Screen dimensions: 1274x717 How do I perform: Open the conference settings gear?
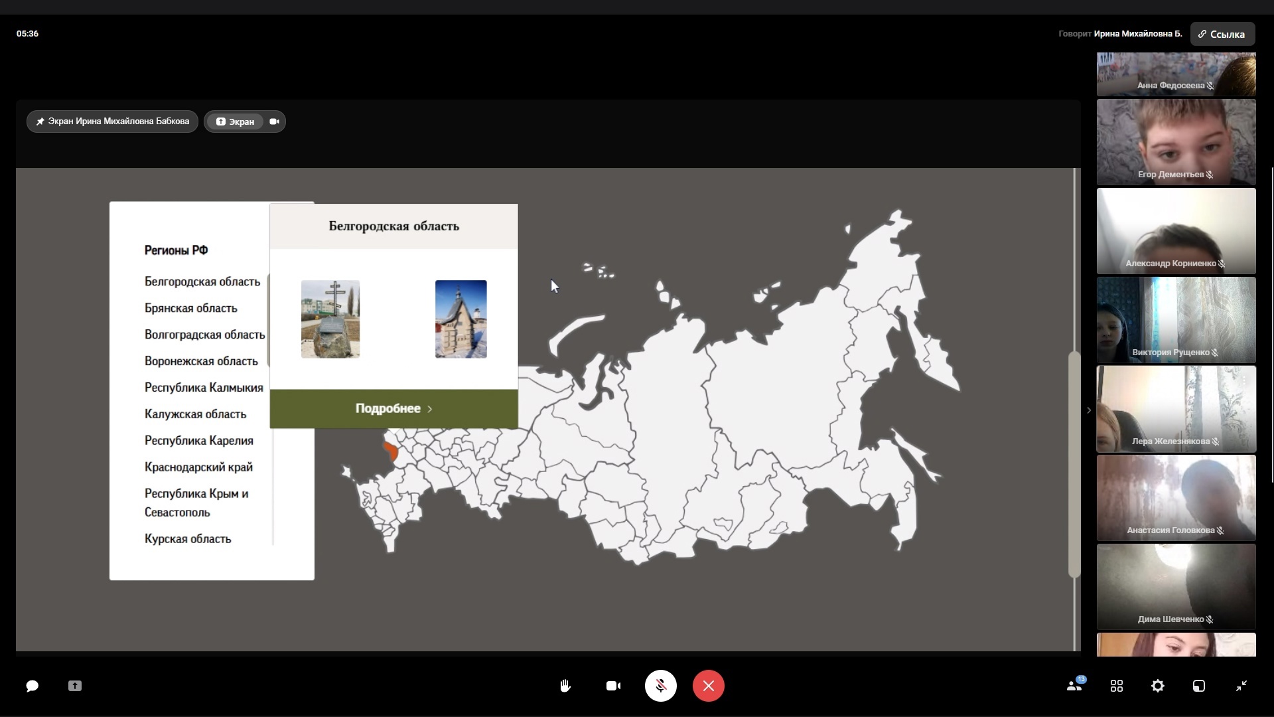(1158, 686)
